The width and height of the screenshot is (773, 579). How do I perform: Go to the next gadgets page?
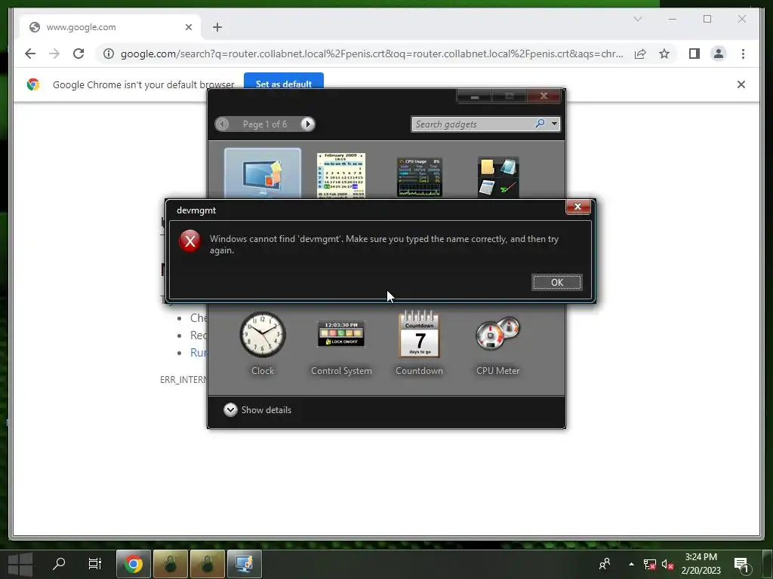pos(308,124)
